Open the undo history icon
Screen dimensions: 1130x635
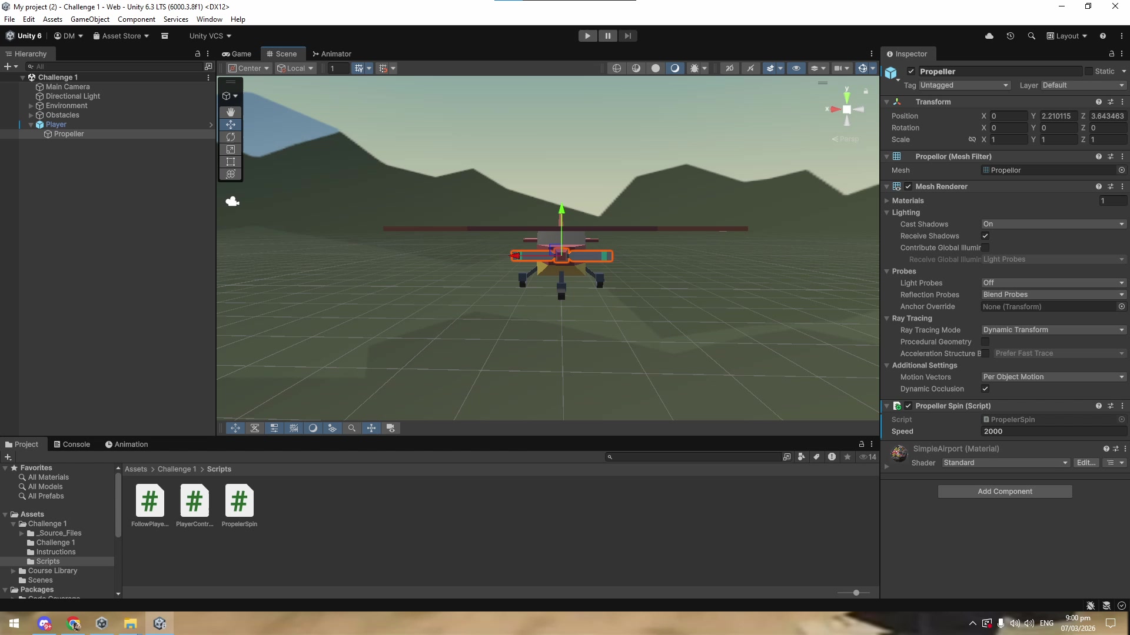tap(1011, 36)
